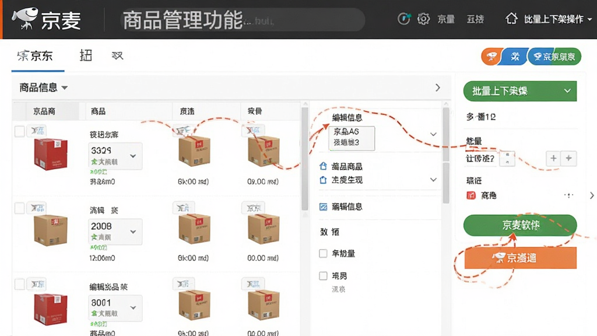This screenshot has height=336, width=597.
Task: Click the refresh circle icon in header
Action: [403, 18]
